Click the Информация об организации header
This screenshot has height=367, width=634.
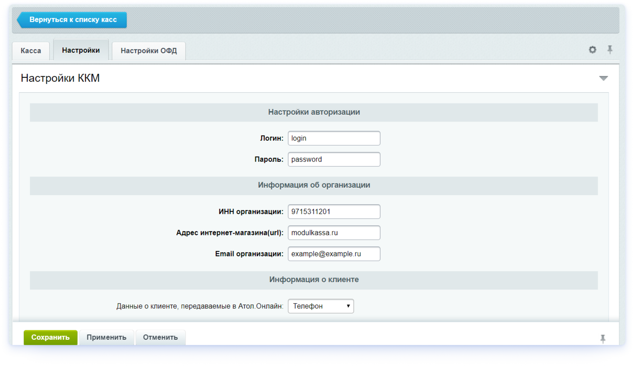pos(314,185)
